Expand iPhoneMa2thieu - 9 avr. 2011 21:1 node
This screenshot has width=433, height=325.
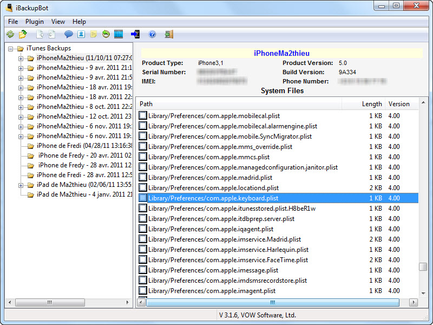coord(21,68)
